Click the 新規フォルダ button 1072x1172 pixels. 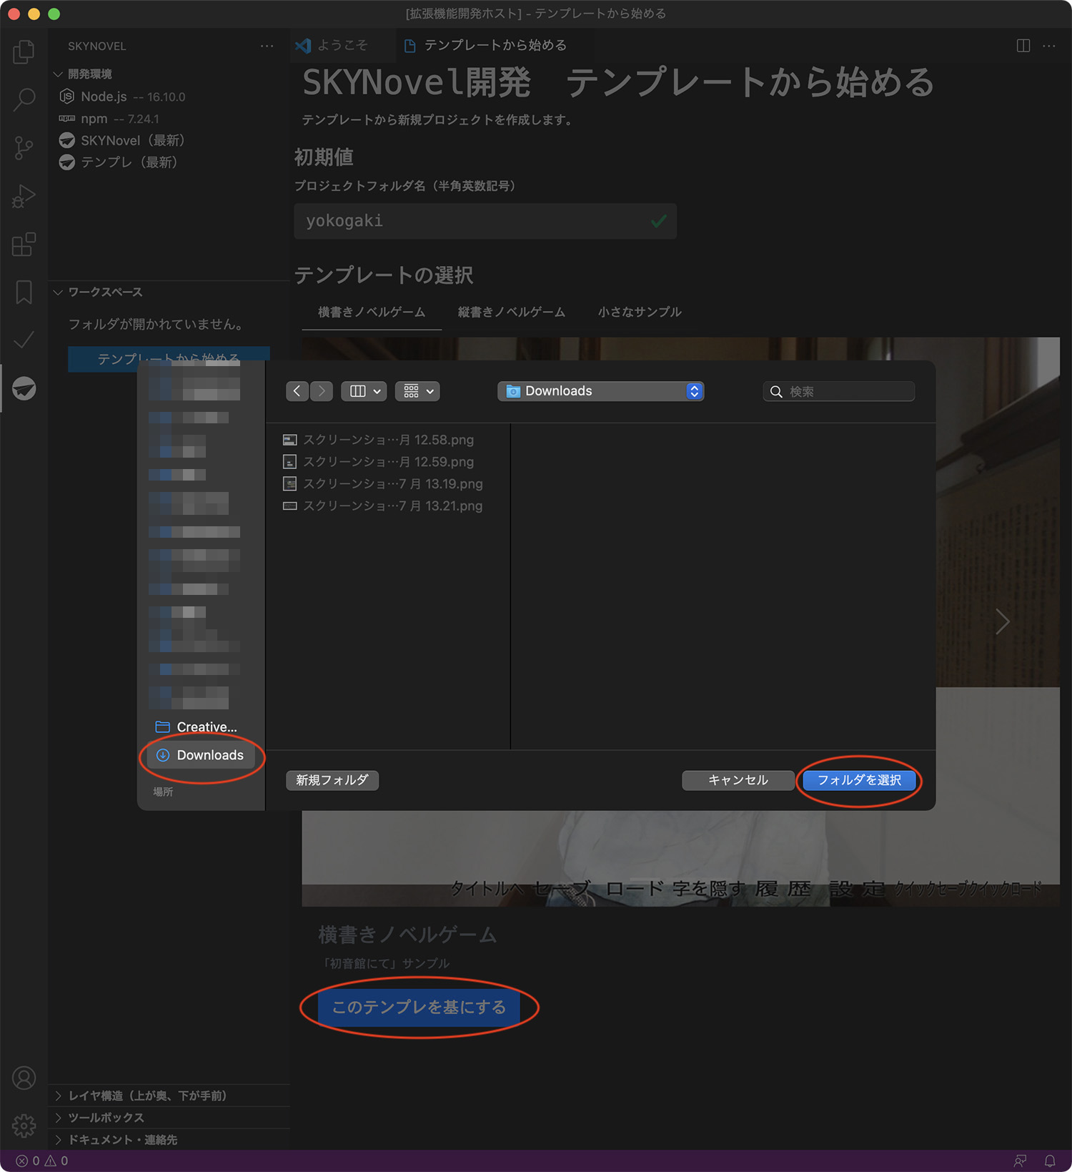click(332, 780)
